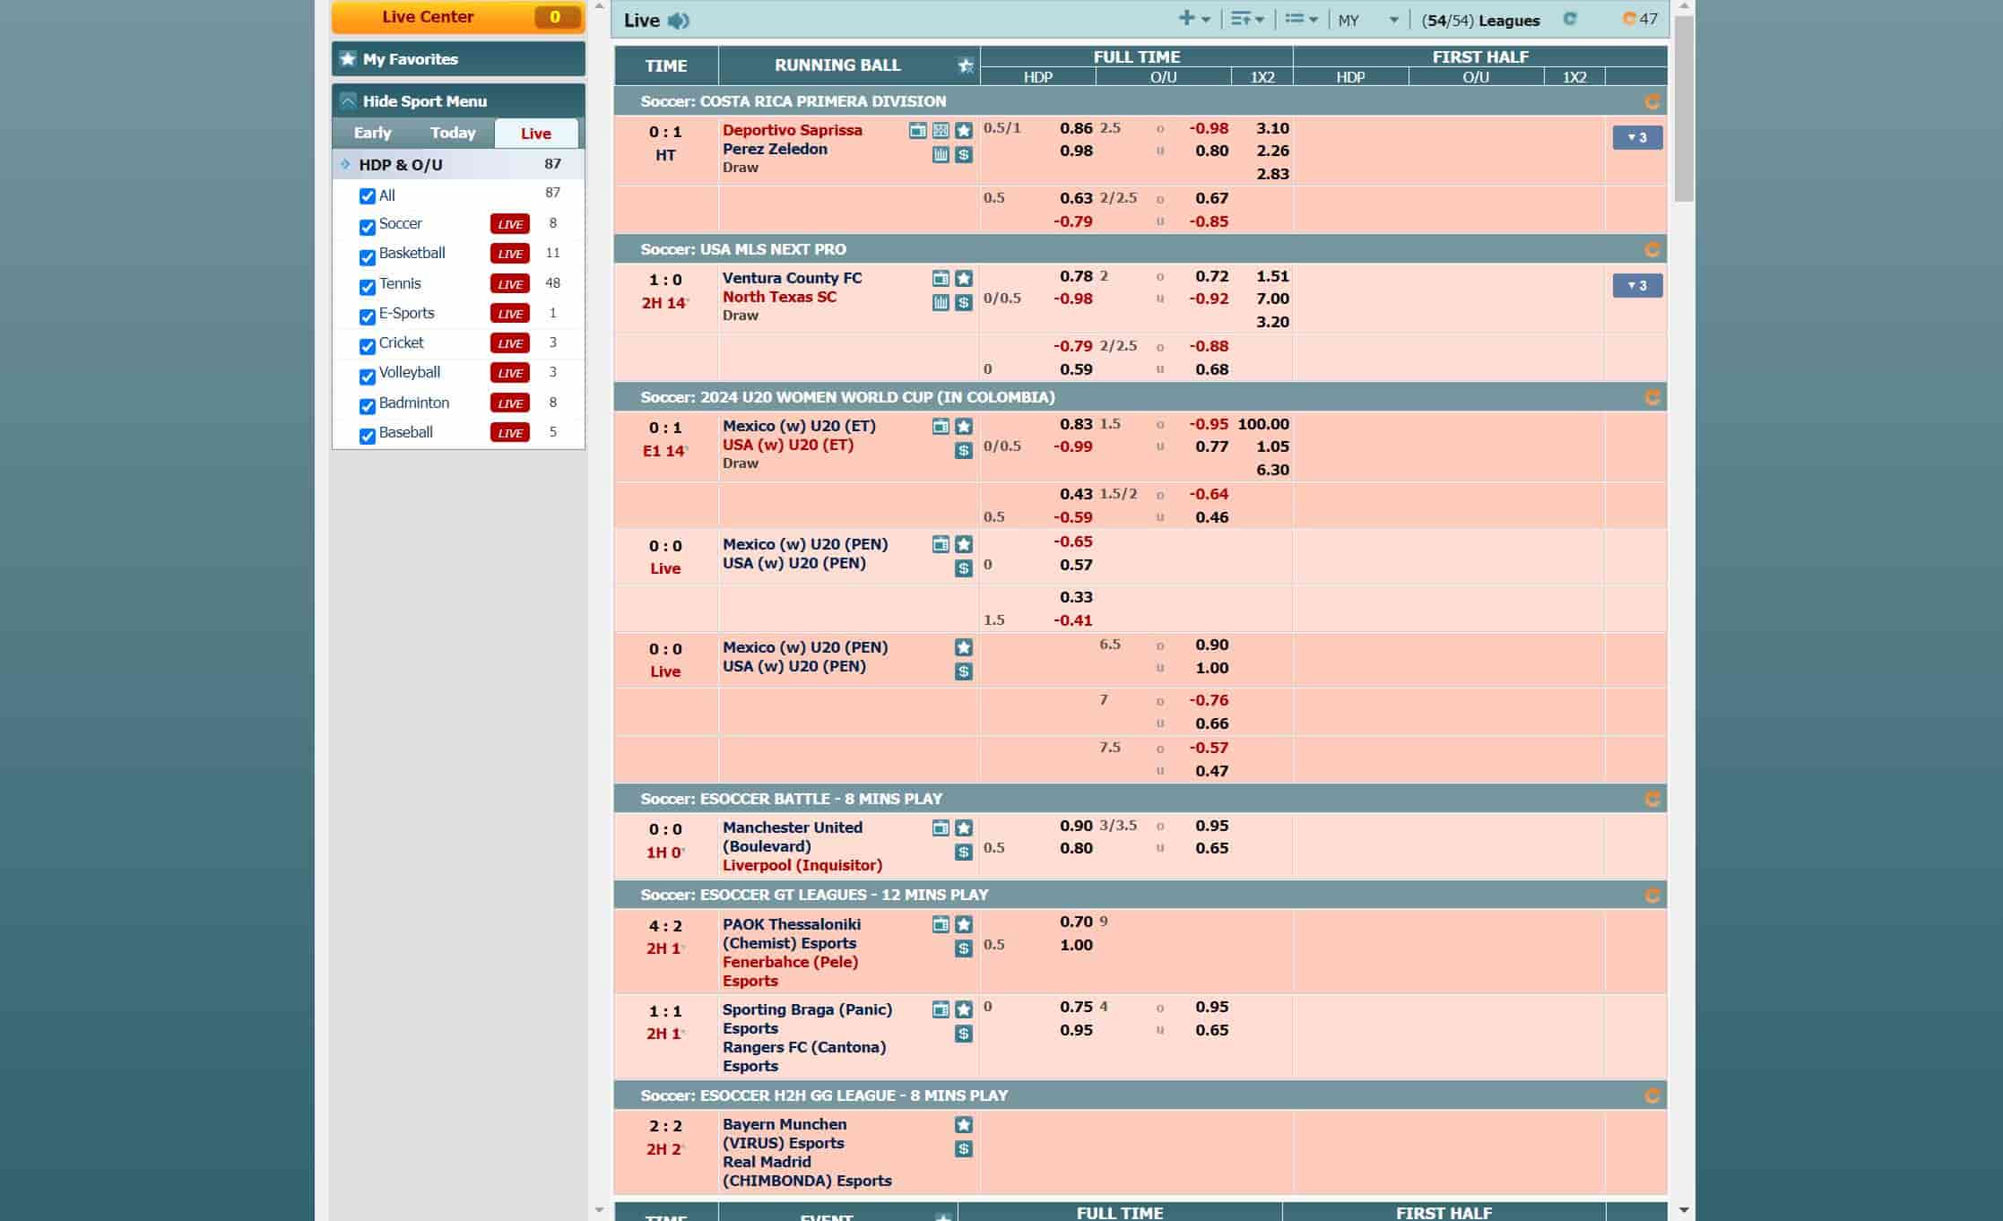Uncheck the Basketball checkbox
The width and height of the screenshot is (2003, 1221).
[368, 258]
